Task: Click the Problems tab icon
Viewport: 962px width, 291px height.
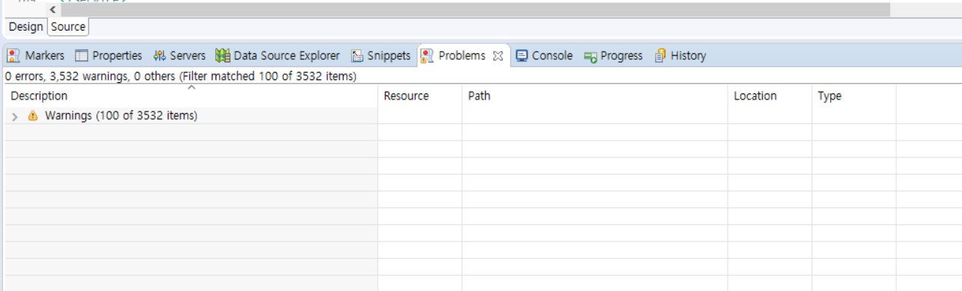Action: tap(427, 55)
